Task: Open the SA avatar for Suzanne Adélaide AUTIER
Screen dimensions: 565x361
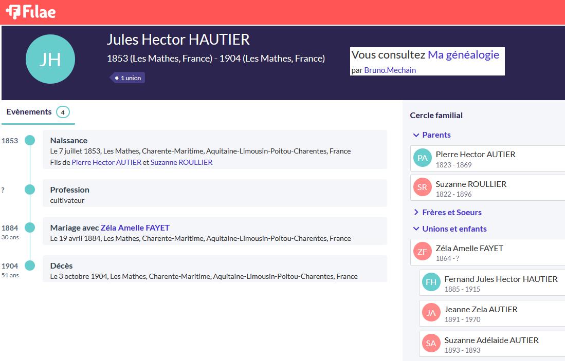Action: tap(431, 344)
